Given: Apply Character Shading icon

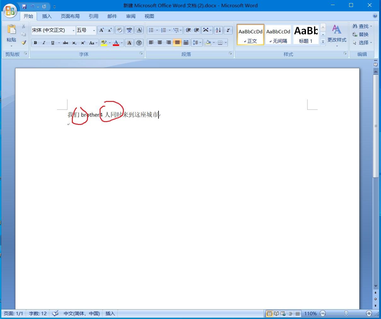Looking at the screenshot, I should coord(129,43).
